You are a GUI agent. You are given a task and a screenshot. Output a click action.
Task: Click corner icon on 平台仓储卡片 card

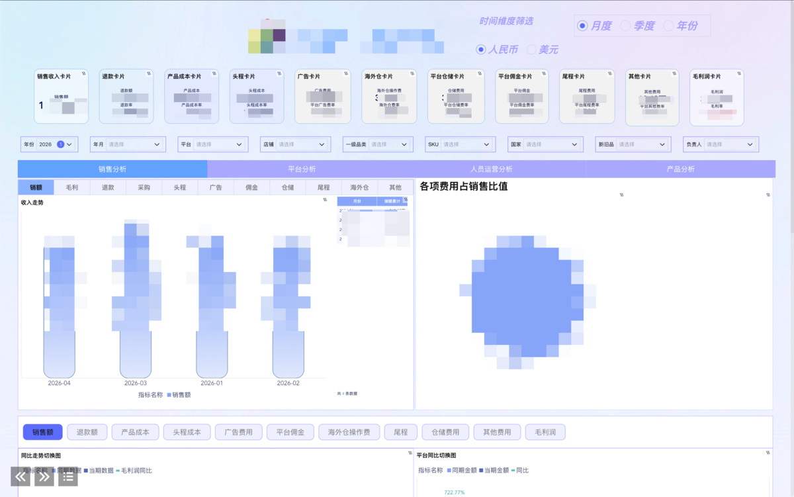click(480, 73)
